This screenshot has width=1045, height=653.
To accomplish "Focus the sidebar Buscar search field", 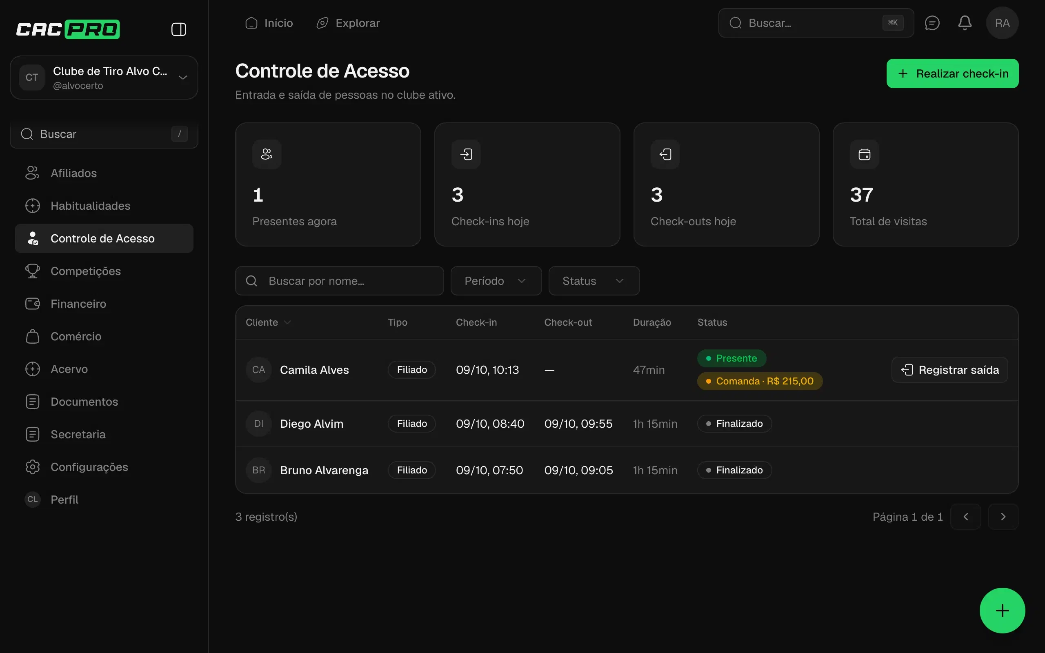I will (104, 134).
